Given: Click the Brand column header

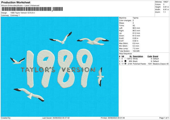Looking at the screenshot, I should [x=156, y=56].
